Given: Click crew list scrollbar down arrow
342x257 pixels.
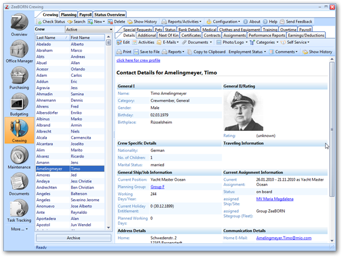Looking at the screenshot, I should (108, 227).
